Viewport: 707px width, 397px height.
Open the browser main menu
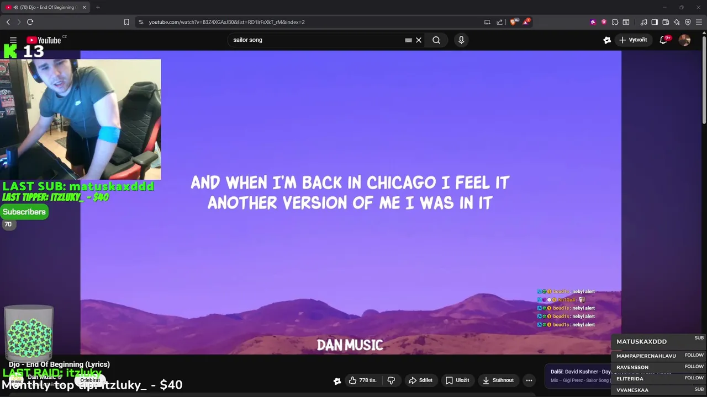point(699,22)
